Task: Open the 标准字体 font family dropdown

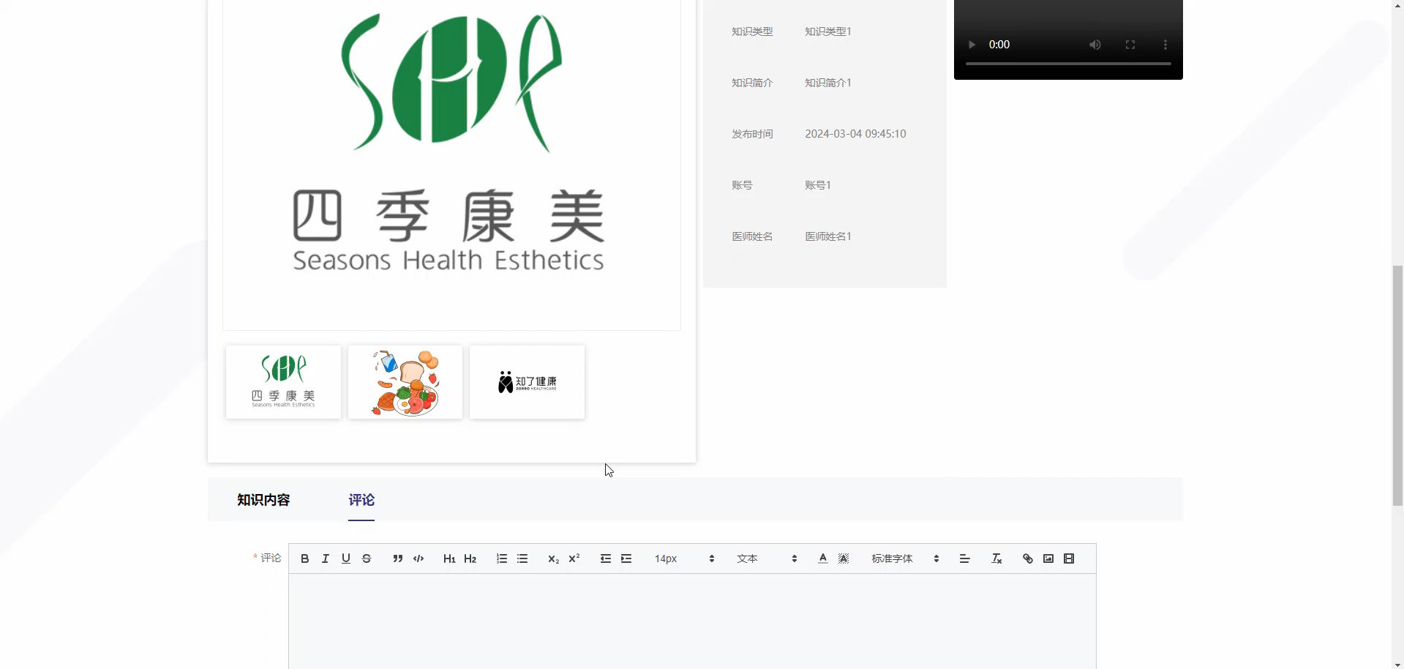Action: 904,558
